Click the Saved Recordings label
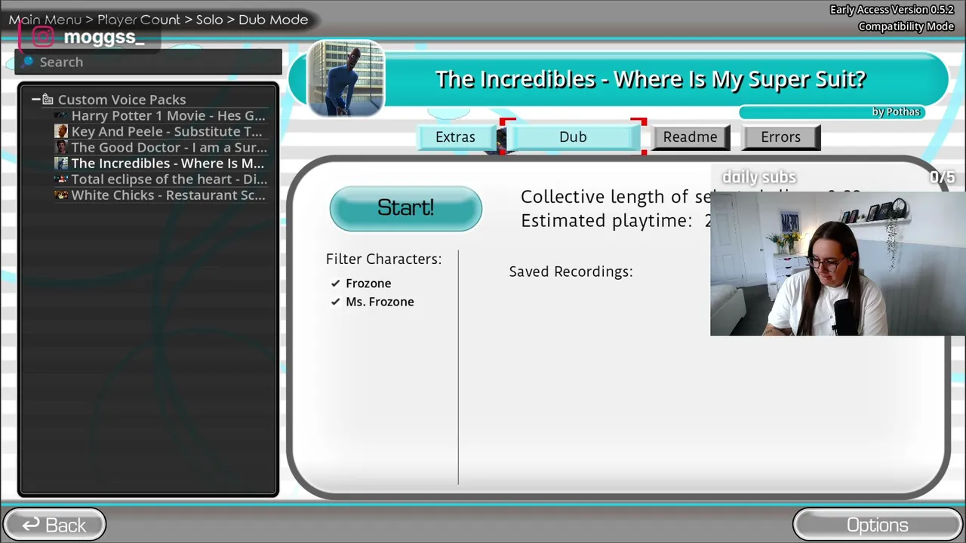The width and height of the screenshot is (966, 543). coord(571,271)
